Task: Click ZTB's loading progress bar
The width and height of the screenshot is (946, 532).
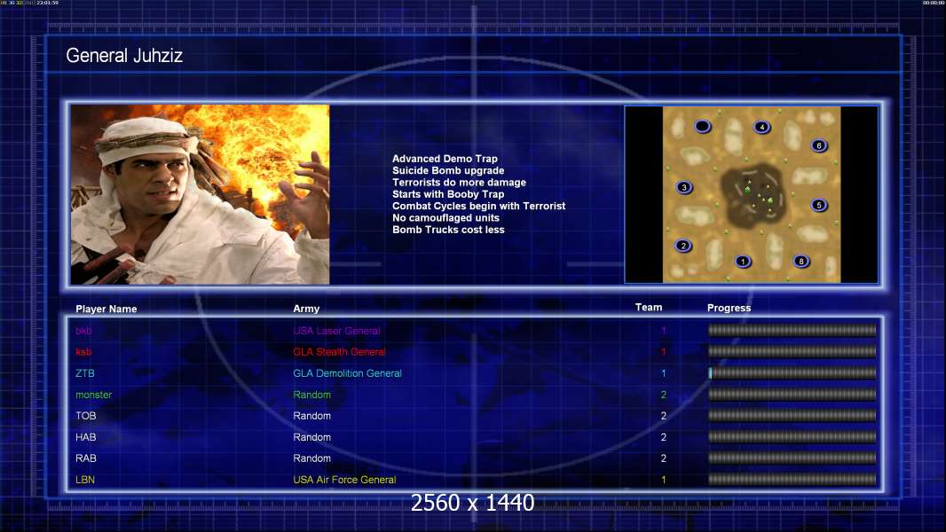Action: click(792, 373)
